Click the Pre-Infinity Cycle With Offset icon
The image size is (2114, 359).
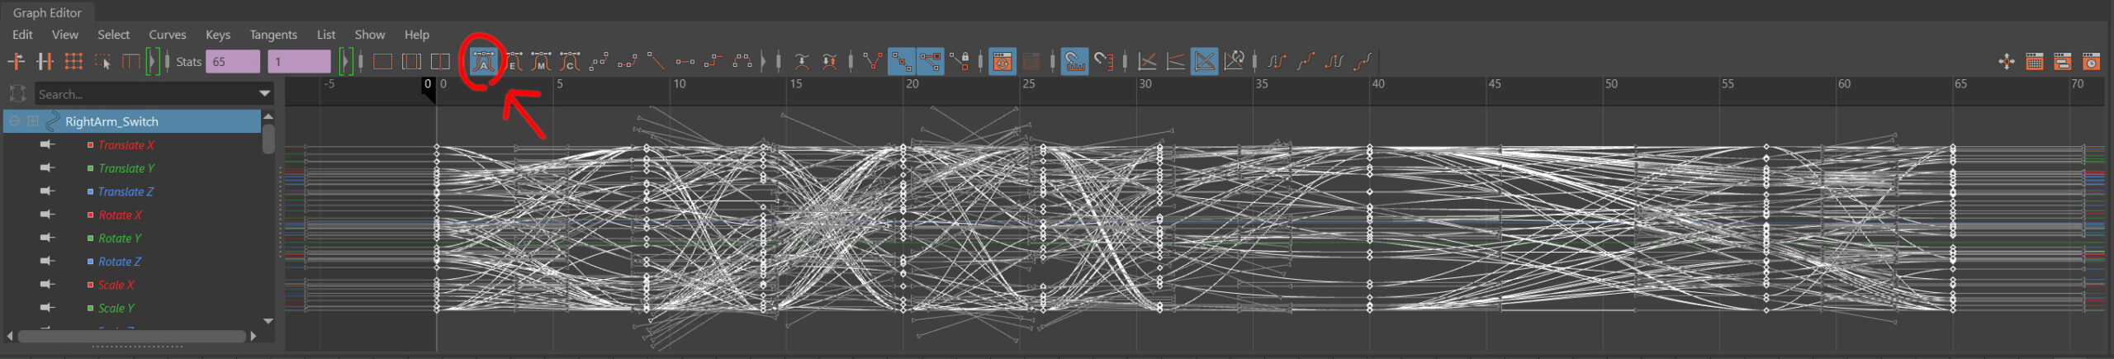click(x=1306, y=61)
